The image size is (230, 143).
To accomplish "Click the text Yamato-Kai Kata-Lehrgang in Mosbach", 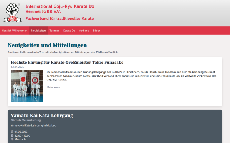I will click(x=34, y=125).
